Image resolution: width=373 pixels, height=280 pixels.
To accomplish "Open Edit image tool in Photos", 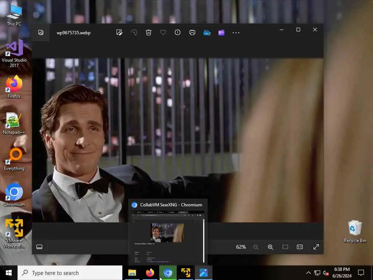I will point(119,32).
